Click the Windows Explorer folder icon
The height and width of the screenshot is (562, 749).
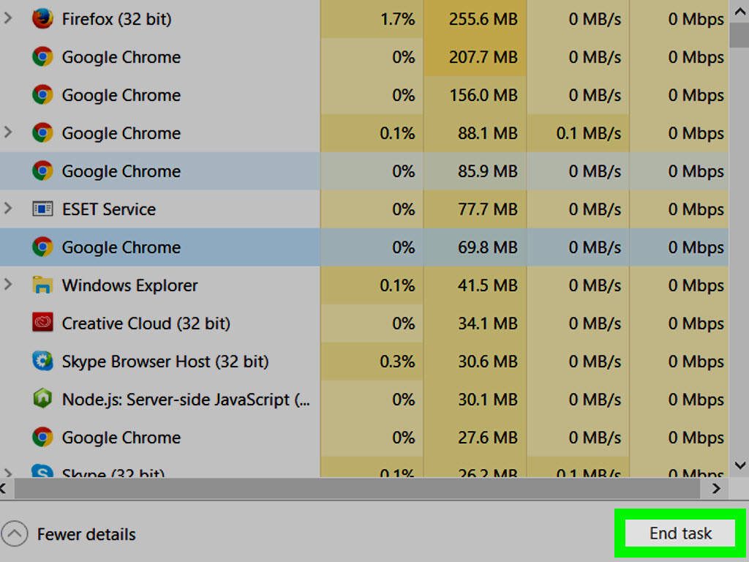[42, 285]
